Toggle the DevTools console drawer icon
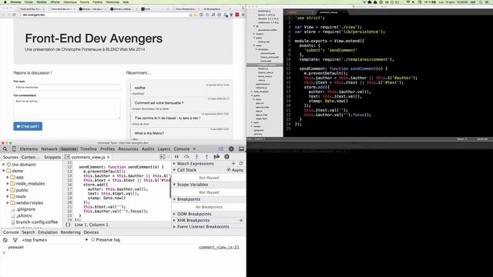493x277 pixels. [x=221, y=149]
